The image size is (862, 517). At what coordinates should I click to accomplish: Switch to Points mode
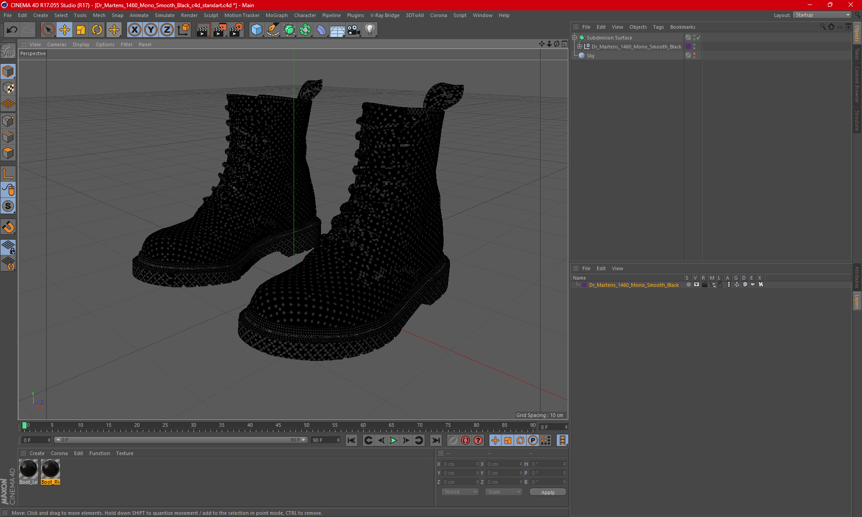tap(8, 121)
